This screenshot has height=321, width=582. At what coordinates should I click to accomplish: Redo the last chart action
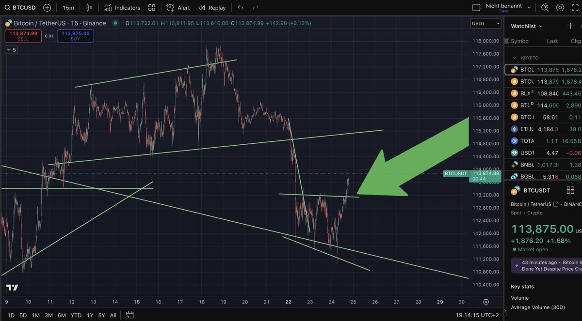pyautogui.click(x=256, y=8)
